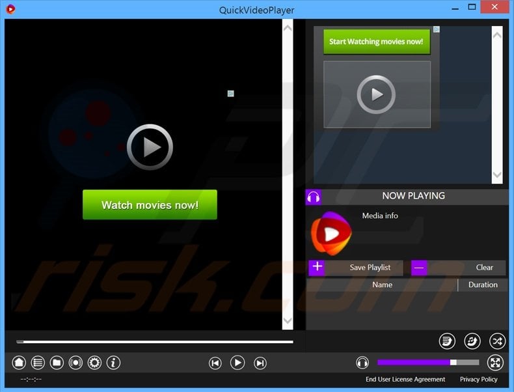Toggle fullscreen mode icon

495,363
